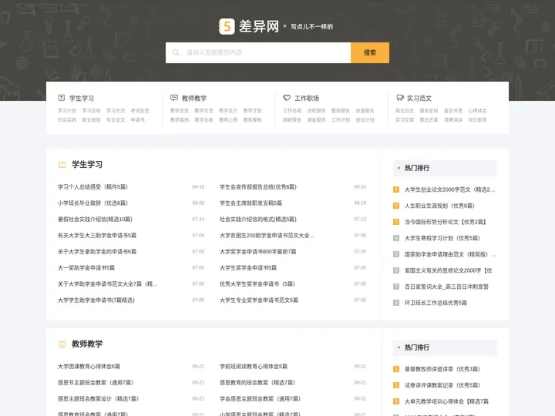The width and height of the screenshot is (555, 416).
Task: Open article 感恩主题班会教案设计（精选7篇）
Action: 99,399
